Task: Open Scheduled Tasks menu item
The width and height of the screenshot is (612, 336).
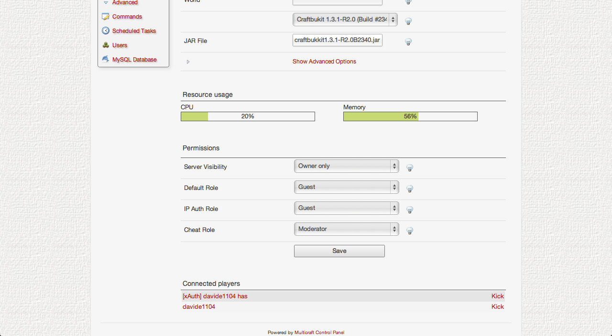Action: (134, 31)
